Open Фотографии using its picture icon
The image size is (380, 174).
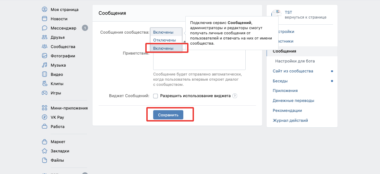pyautogui.click(x=44, y=56)
